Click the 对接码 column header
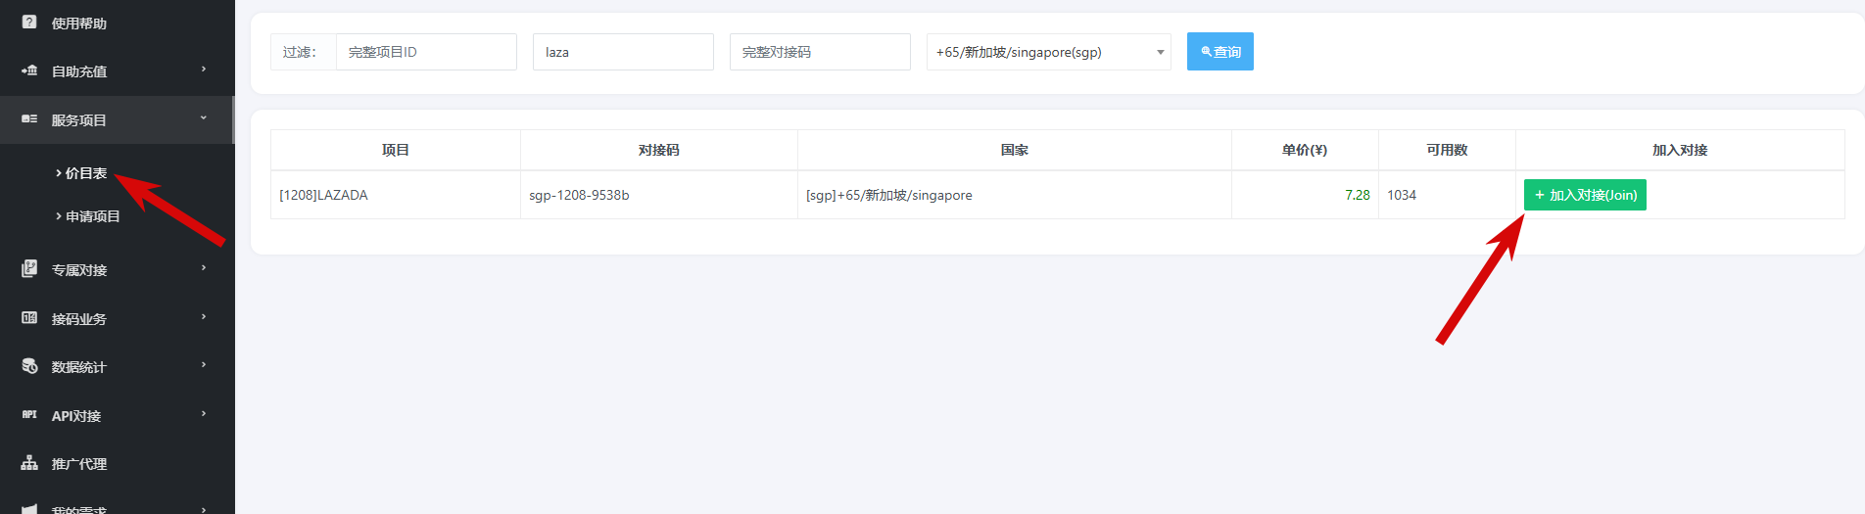The height and width of the screenshot is (514, 1865). click(x=658, y=150)
